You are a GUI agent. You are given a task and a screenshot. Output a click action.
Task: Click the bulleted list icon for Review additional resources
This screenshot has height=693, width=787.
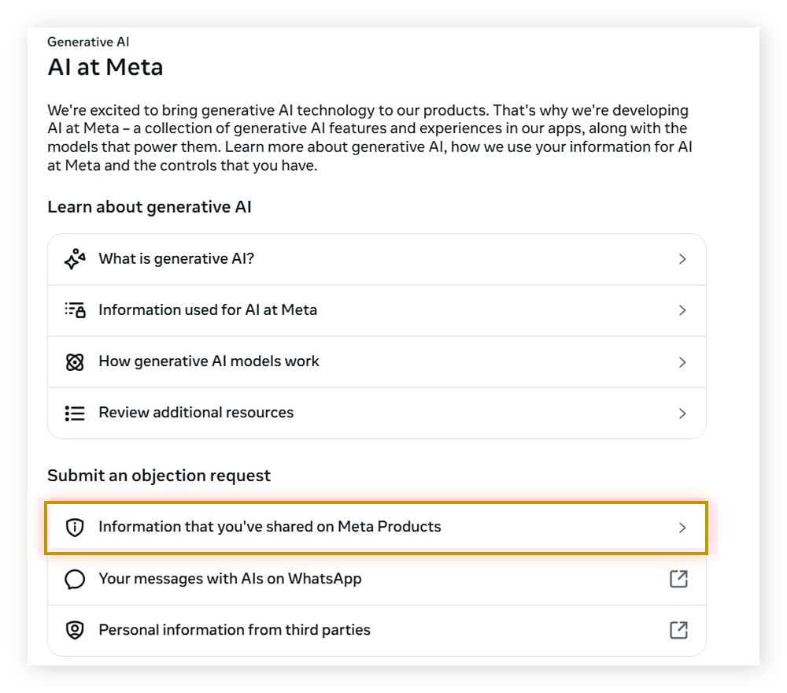(73, 412)
